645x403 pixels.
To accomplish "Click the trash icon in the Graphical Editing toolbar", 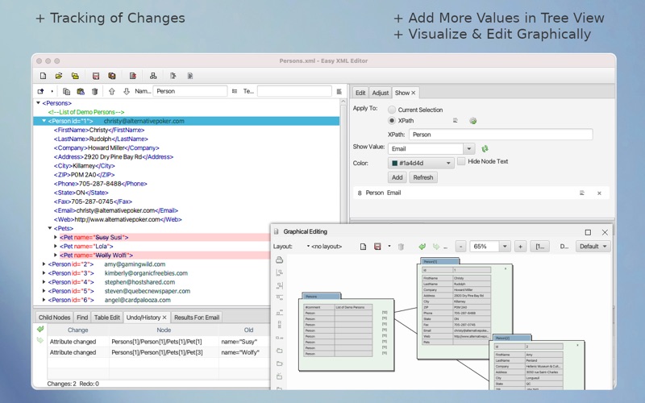I will (401, 247).
